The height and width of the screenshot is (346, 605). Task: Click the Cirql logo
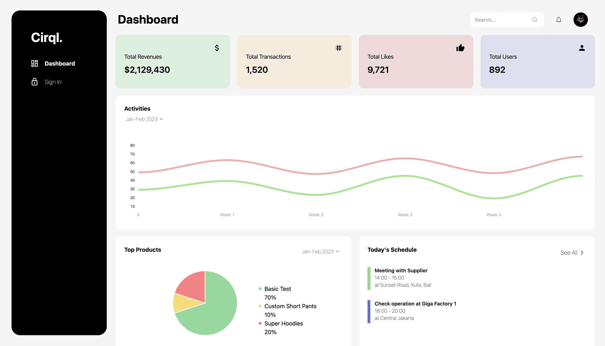46,38
